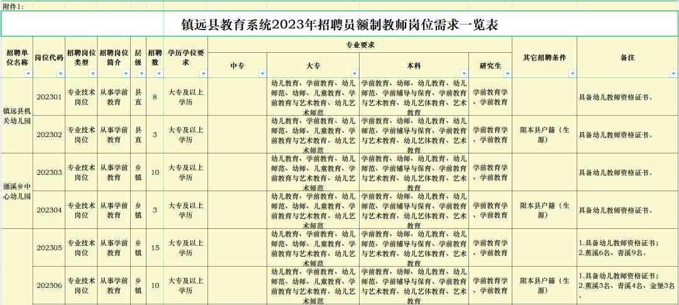
Task: Select 乡镇 level cell in row 202303
Action: 138,172
